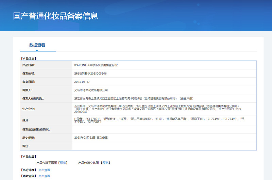Click the 备案人住所地址 address value
The image size is (272, 180).
[134, 98]
